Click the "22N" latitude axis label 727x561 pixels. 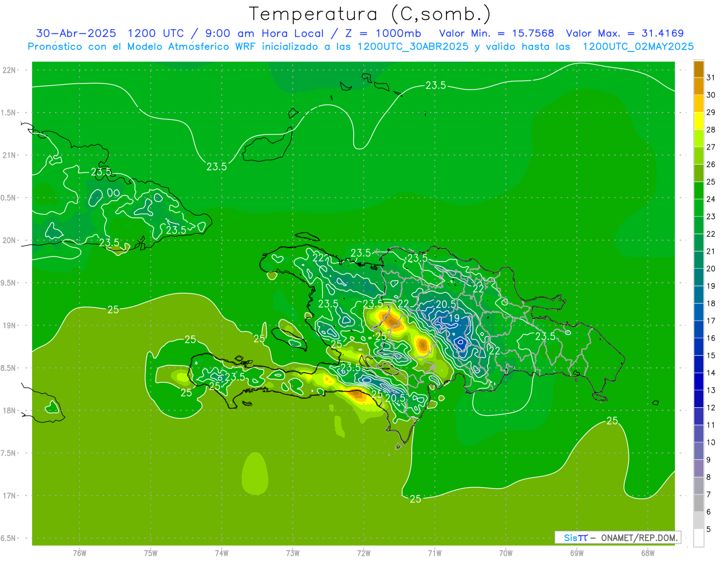point(9,70)
